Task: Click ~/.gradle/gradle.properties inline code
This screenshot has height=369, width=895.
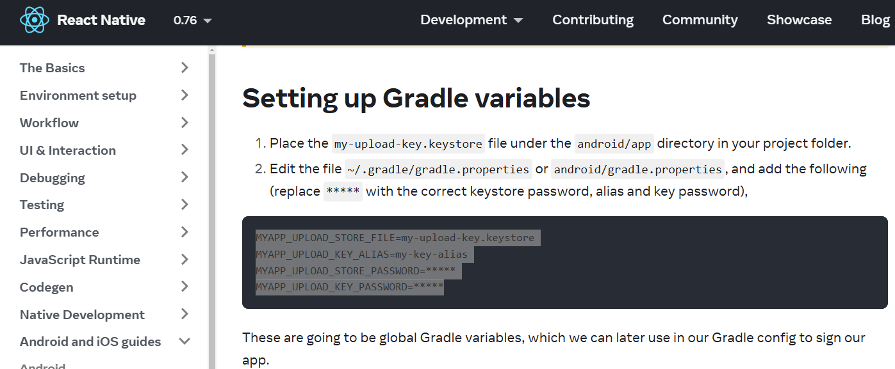Action: pyautogui.click(x=438, y=169)
